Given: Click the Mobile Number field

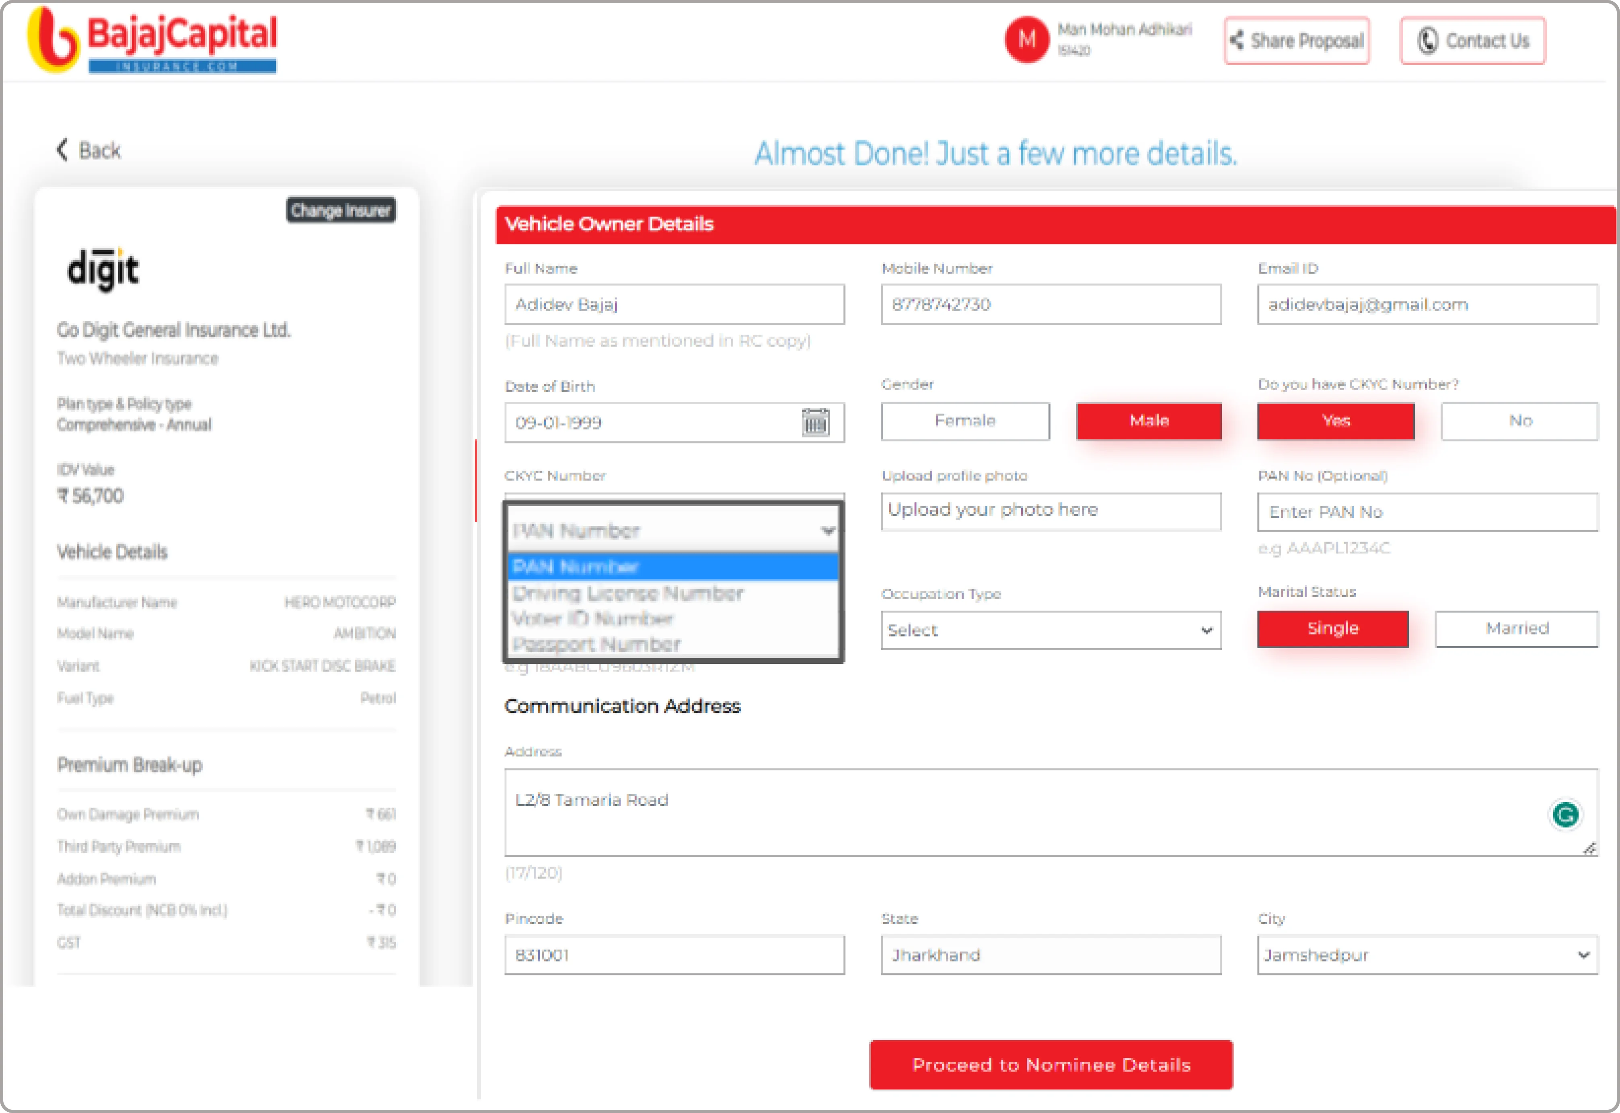Looking at the screenshot, I should [x=1051, y=304].
